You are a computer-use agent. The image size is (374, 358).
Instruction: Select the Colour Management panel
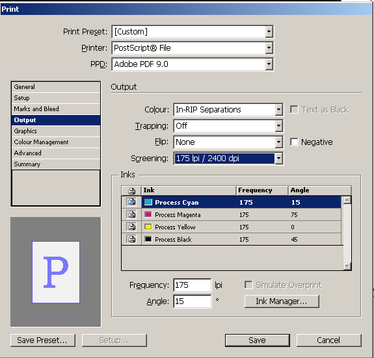pyautogui.click(x=56, y=142)
